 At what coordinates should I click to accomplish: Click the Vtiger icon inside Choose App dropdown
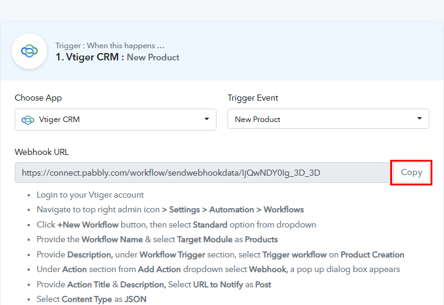click(28, 120)
